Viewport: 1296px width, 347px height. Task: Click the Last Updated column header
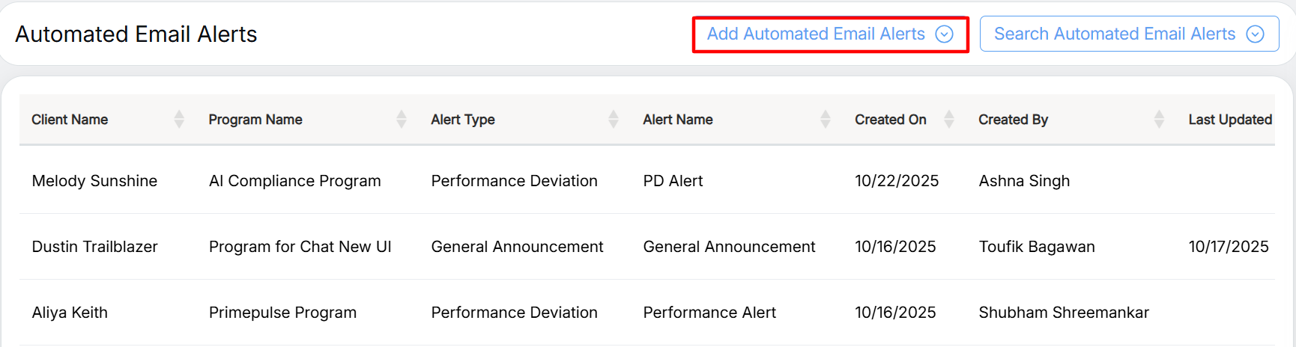point(1229,120)
